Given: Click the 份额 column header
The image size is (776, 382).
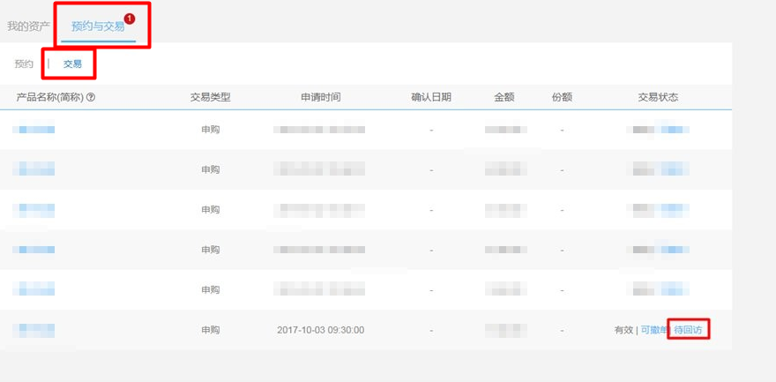Looking at the screenshot, I should coord(562,97).
